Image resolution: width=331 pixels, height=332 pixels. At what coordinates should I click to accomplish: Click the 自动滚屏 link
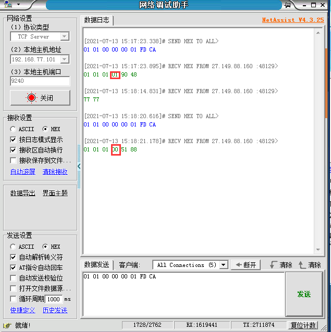pyautogui.click(x=23, y=172)
